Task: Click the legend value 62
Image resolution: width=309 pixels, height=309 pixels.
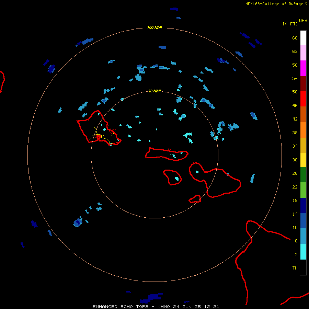Action: coord(295,51)
